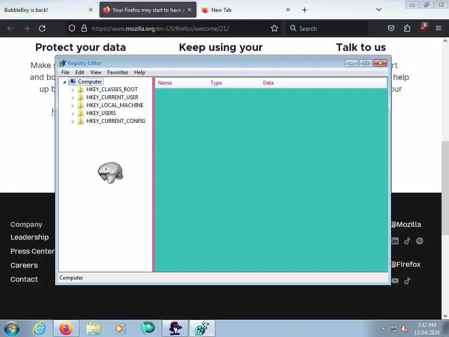Open Registry Editor Favorites menu
Viewport: 449px width, 337px height.
[118, 72]
